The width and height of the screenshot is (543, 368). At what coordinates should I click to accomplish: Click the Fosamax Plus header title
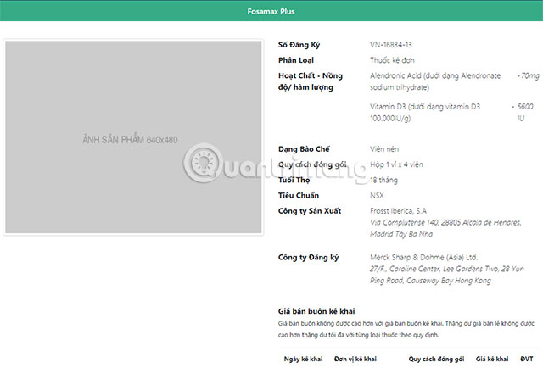tap(271, 11)
